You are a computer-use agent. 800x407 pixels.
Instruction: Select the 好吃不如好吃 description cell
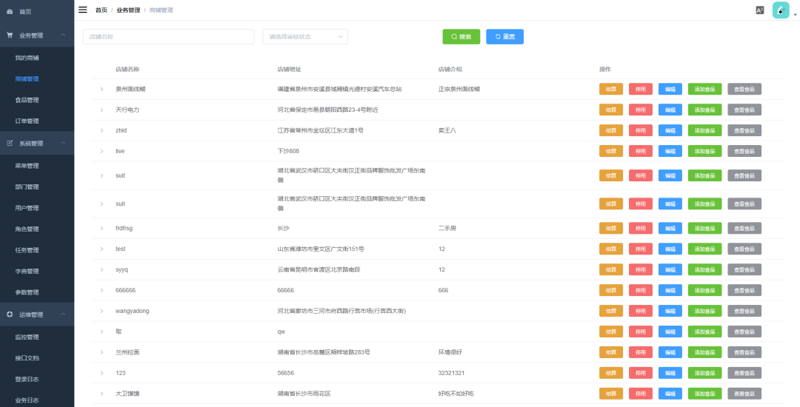[456, 394]
